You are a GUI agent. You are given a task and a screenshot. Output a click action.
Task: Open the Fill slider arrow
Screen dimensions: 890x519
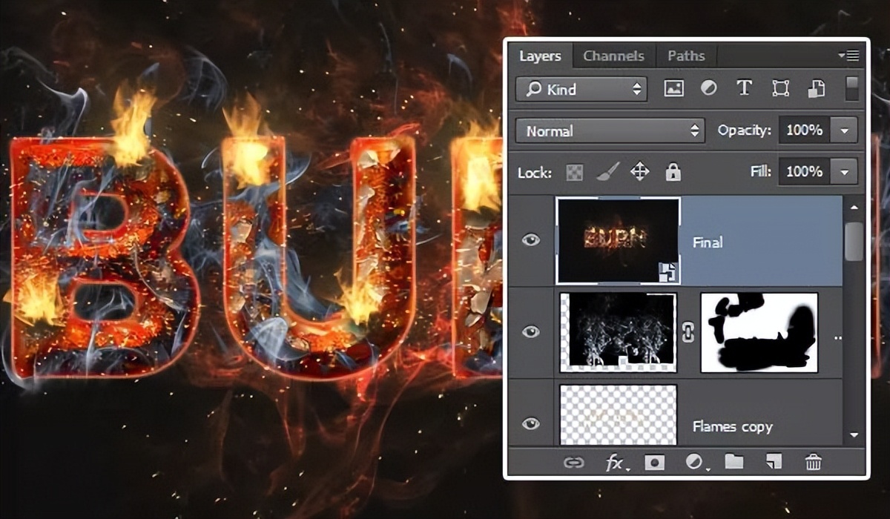pyautogui.click(x=844, y=172)
